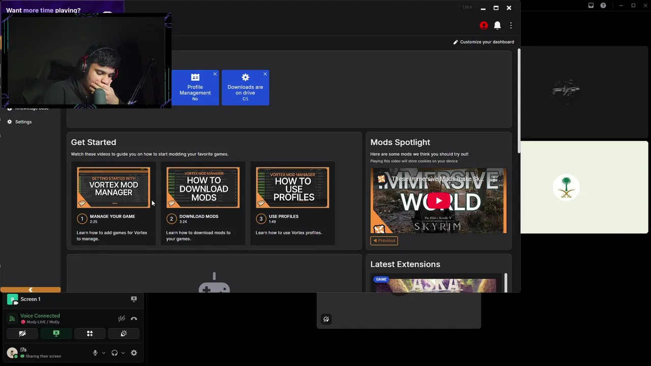Click the Vortex dashboard vertical scrollbar
651x366 pixels.
[x=519, y=101]
